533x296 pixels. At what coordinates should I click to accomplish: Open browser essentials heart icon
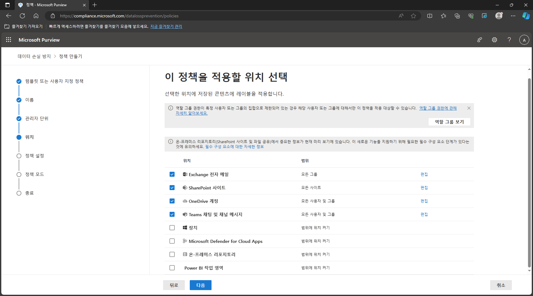[471, 16]
